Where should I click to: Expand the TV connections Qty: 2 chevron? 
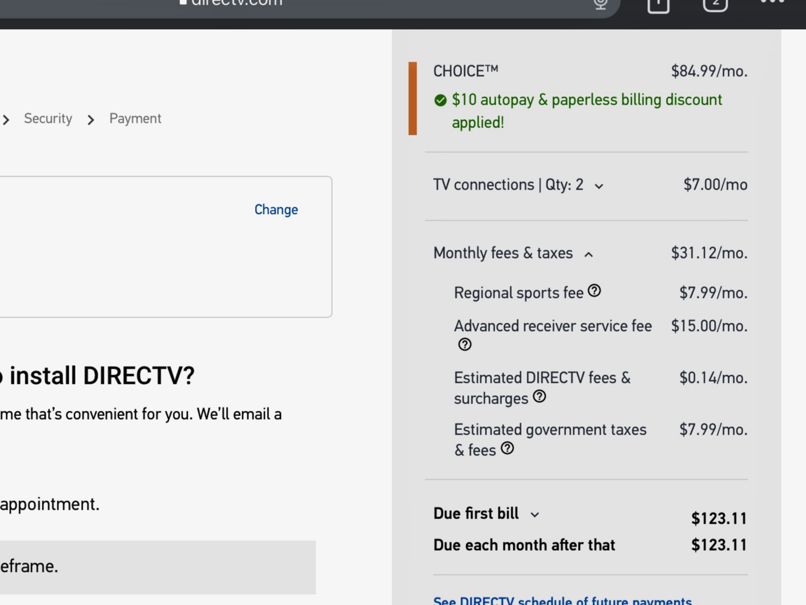click(599, 186)
